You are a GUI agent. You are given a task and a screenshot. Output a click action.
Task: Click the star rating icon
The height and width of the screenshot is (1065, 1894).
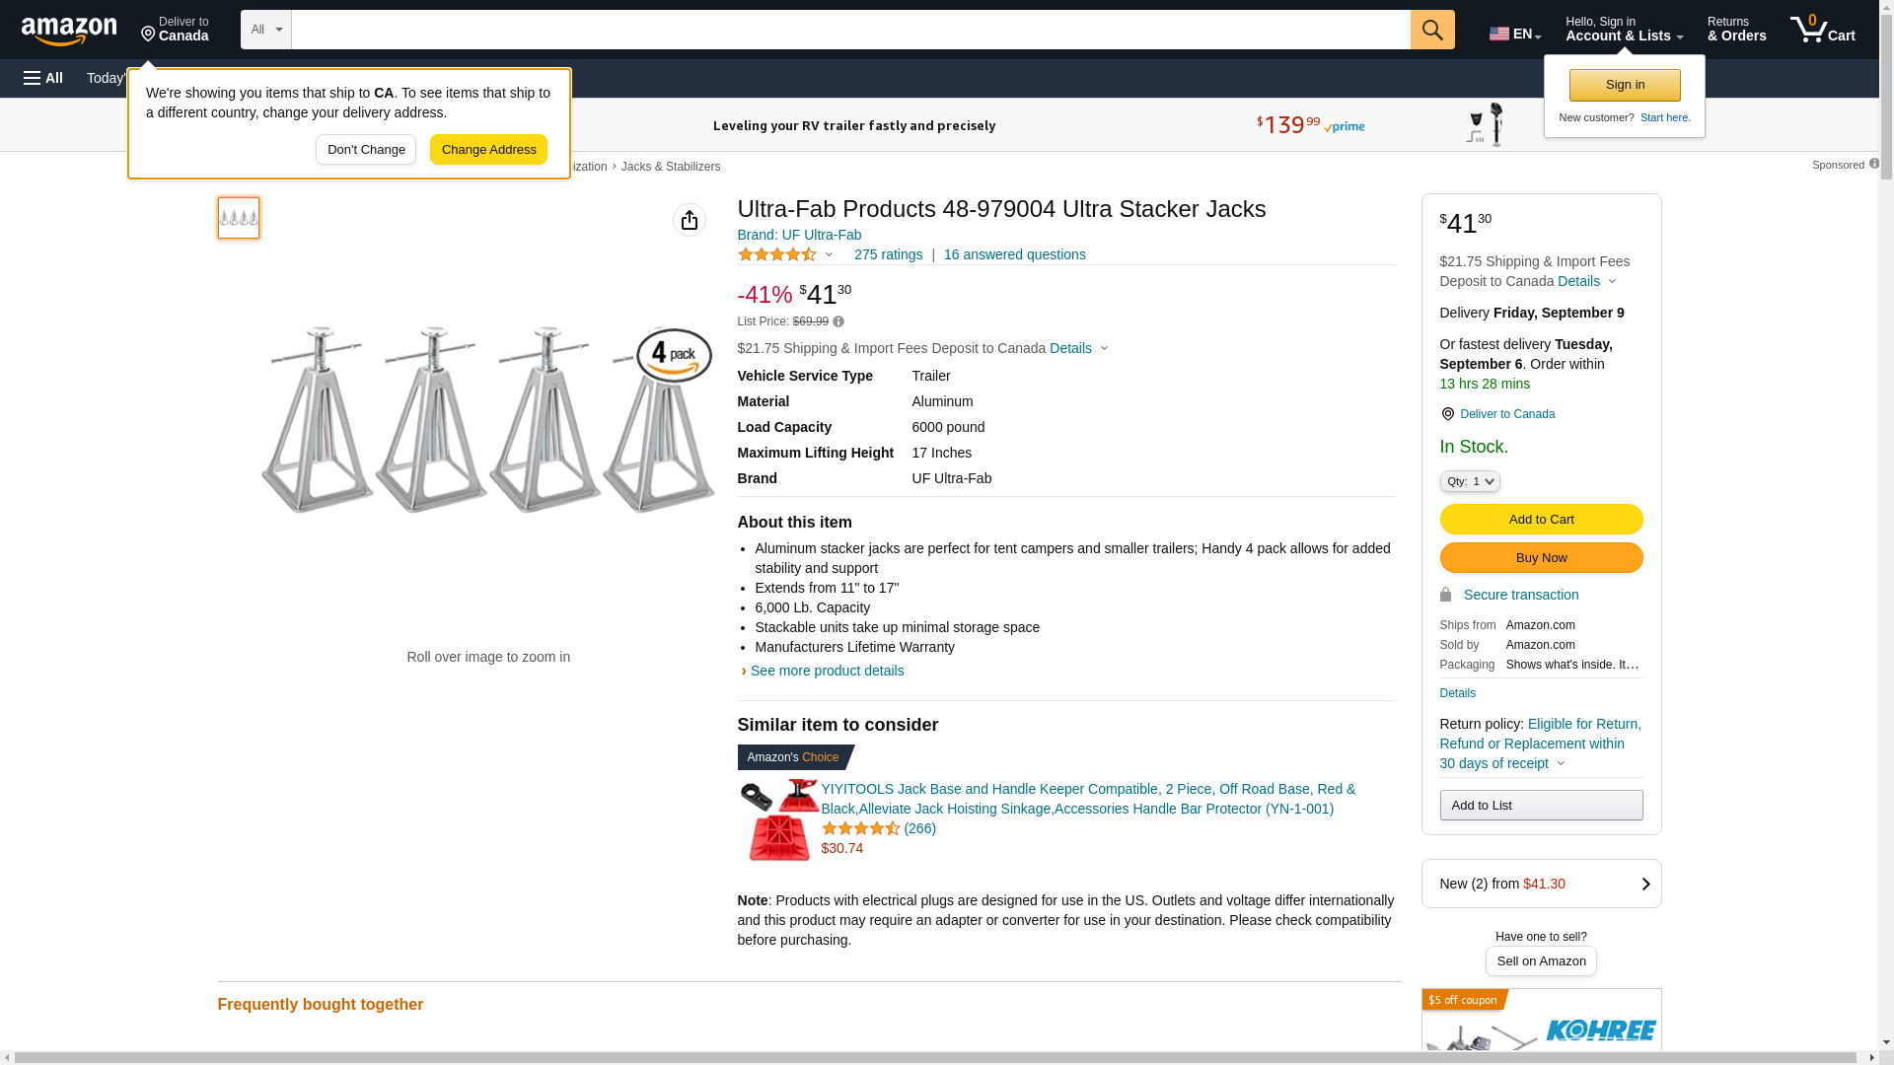[777, 254]
